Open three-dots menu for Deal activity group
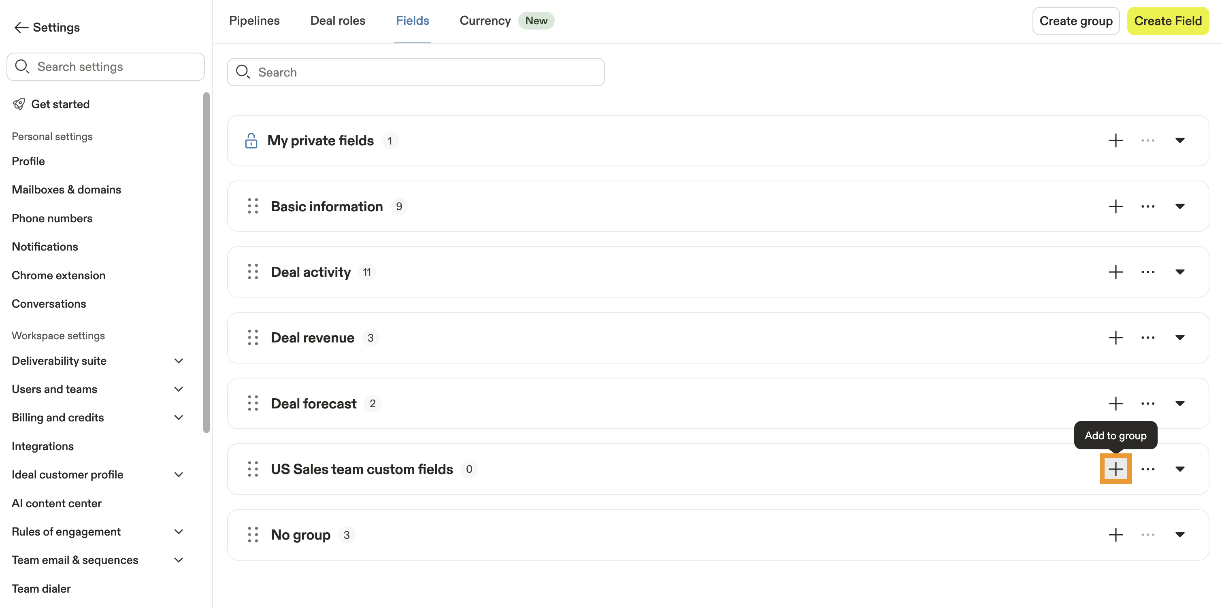Image resolution: width=1222 pixels, height=608 pixels. coord(1147,272)
